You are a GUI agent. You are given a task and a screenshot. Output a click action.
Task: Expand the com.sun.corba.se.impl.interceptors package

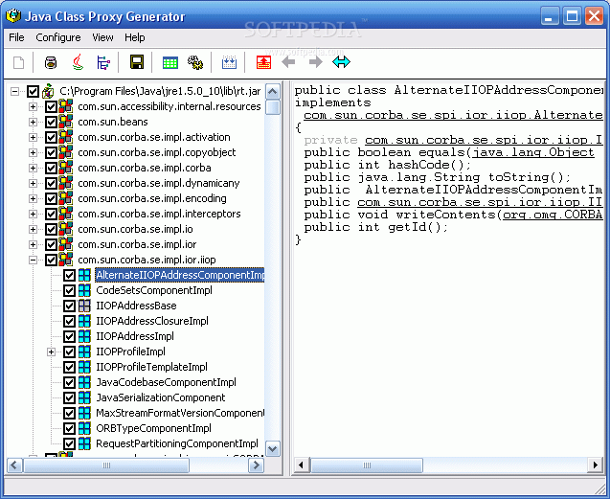click(x=34, y=214)
